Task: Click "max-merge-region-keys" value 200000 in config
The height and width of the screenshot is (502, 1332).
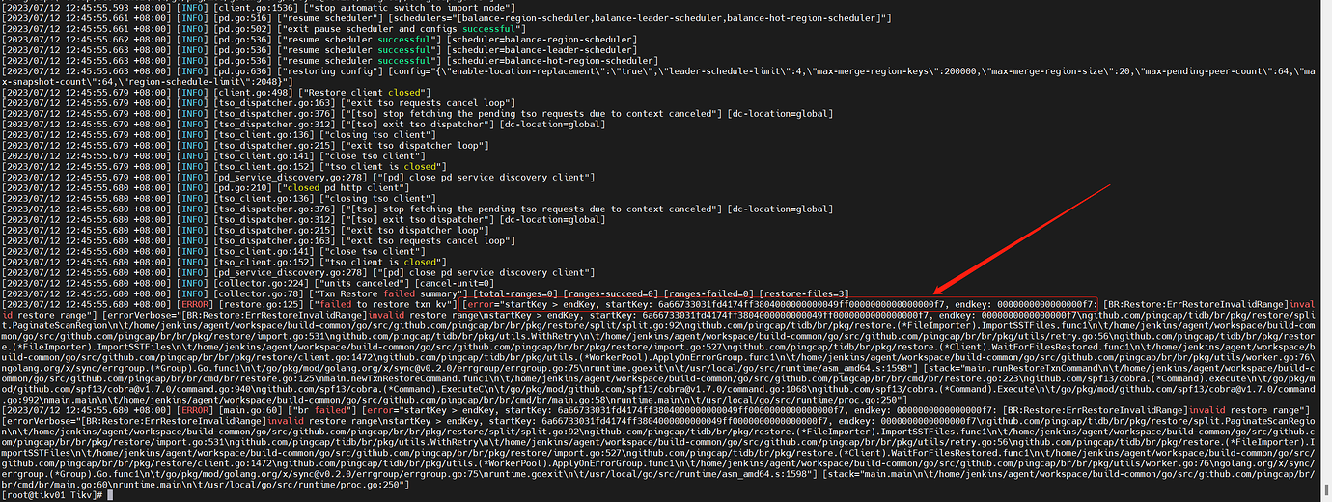Action: (x=960, y=70)
